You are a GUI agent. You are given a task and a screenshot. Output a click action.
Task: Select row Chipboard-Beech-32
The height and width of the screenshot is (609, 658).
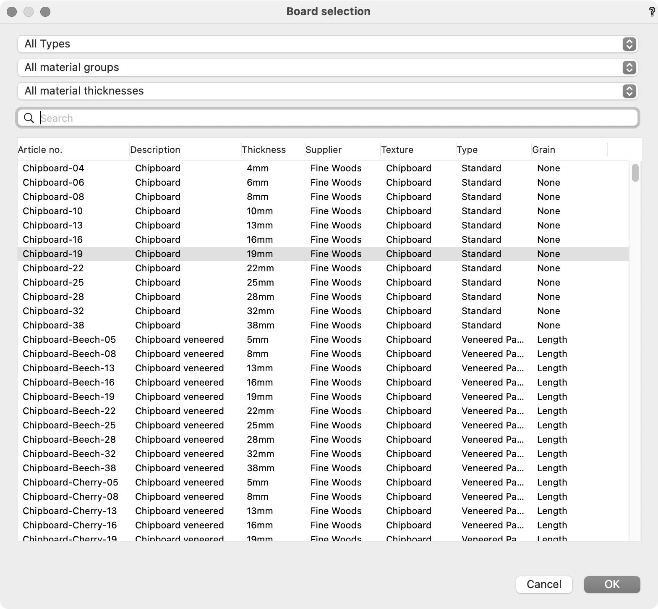[323, 454]
